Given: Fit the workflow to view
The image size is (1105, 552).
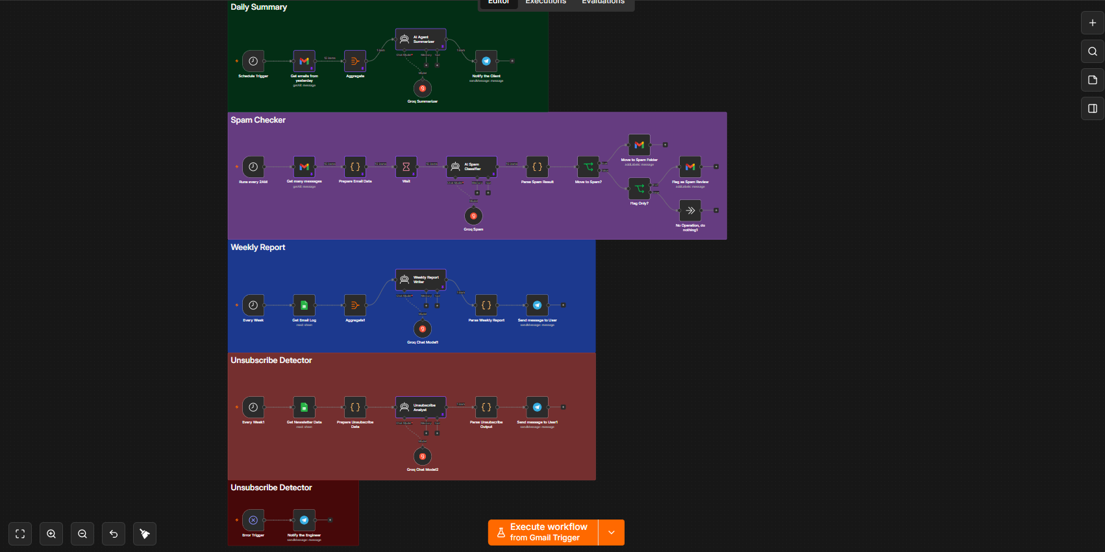Looking at the screenshot, I should [x=20, y=534].
